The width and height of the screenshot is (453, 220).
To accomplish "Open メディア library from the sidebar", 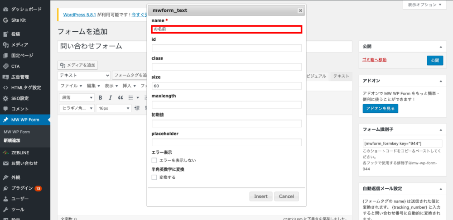I will pos(19,44).
